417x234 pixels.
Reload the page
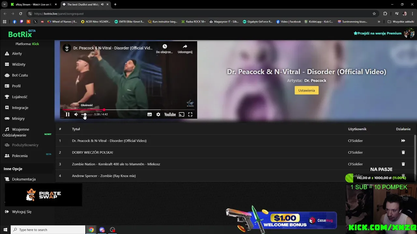[21, 14]
